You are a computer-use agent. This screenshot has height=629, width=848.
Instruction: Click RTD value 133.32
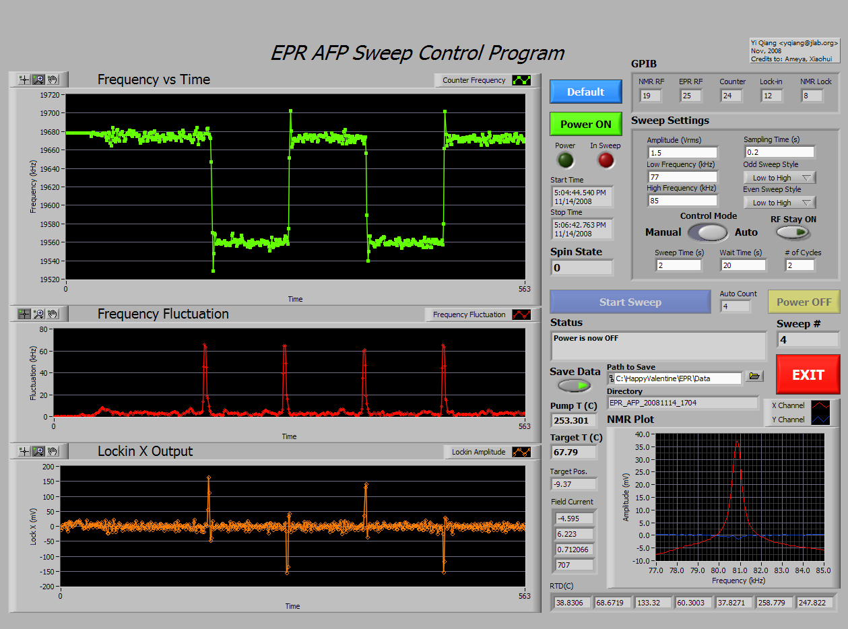[x=653, y=602]
